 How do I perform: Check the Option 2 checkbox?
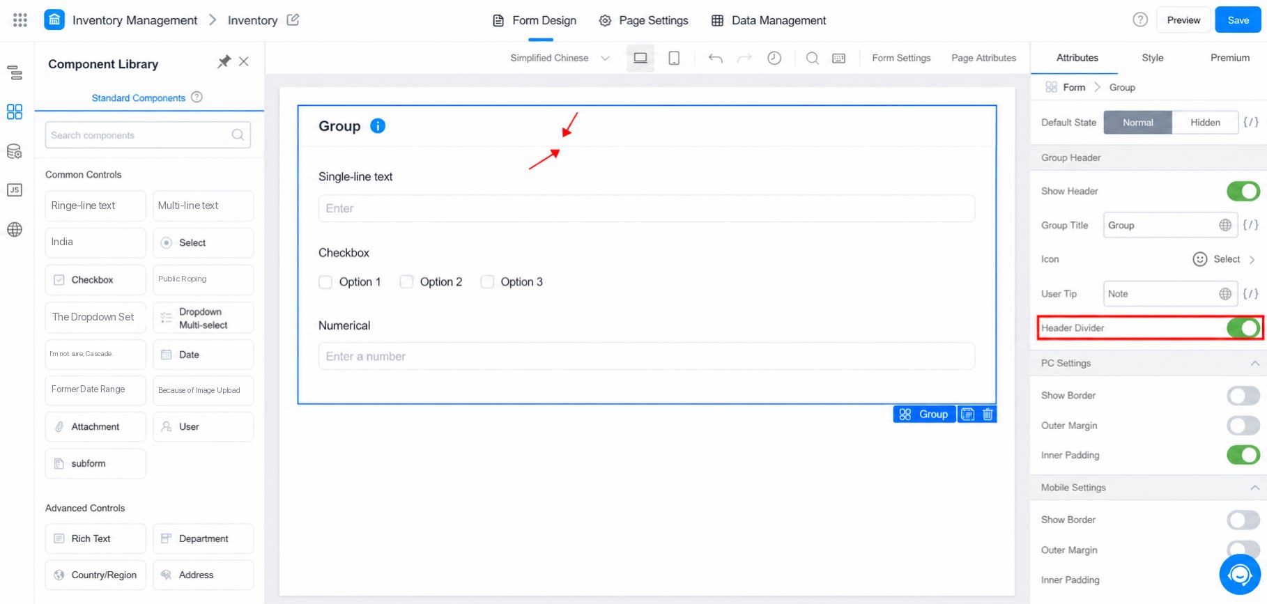pos(406,282)
